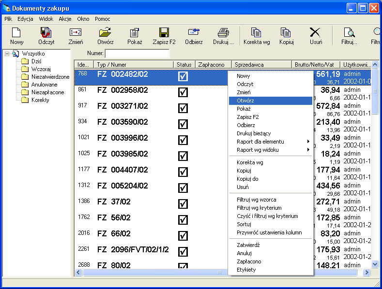This screenshot has width=382, height=289.
Task: Click vertical scrollbar up arrow
Action: [x=375, y=64]
